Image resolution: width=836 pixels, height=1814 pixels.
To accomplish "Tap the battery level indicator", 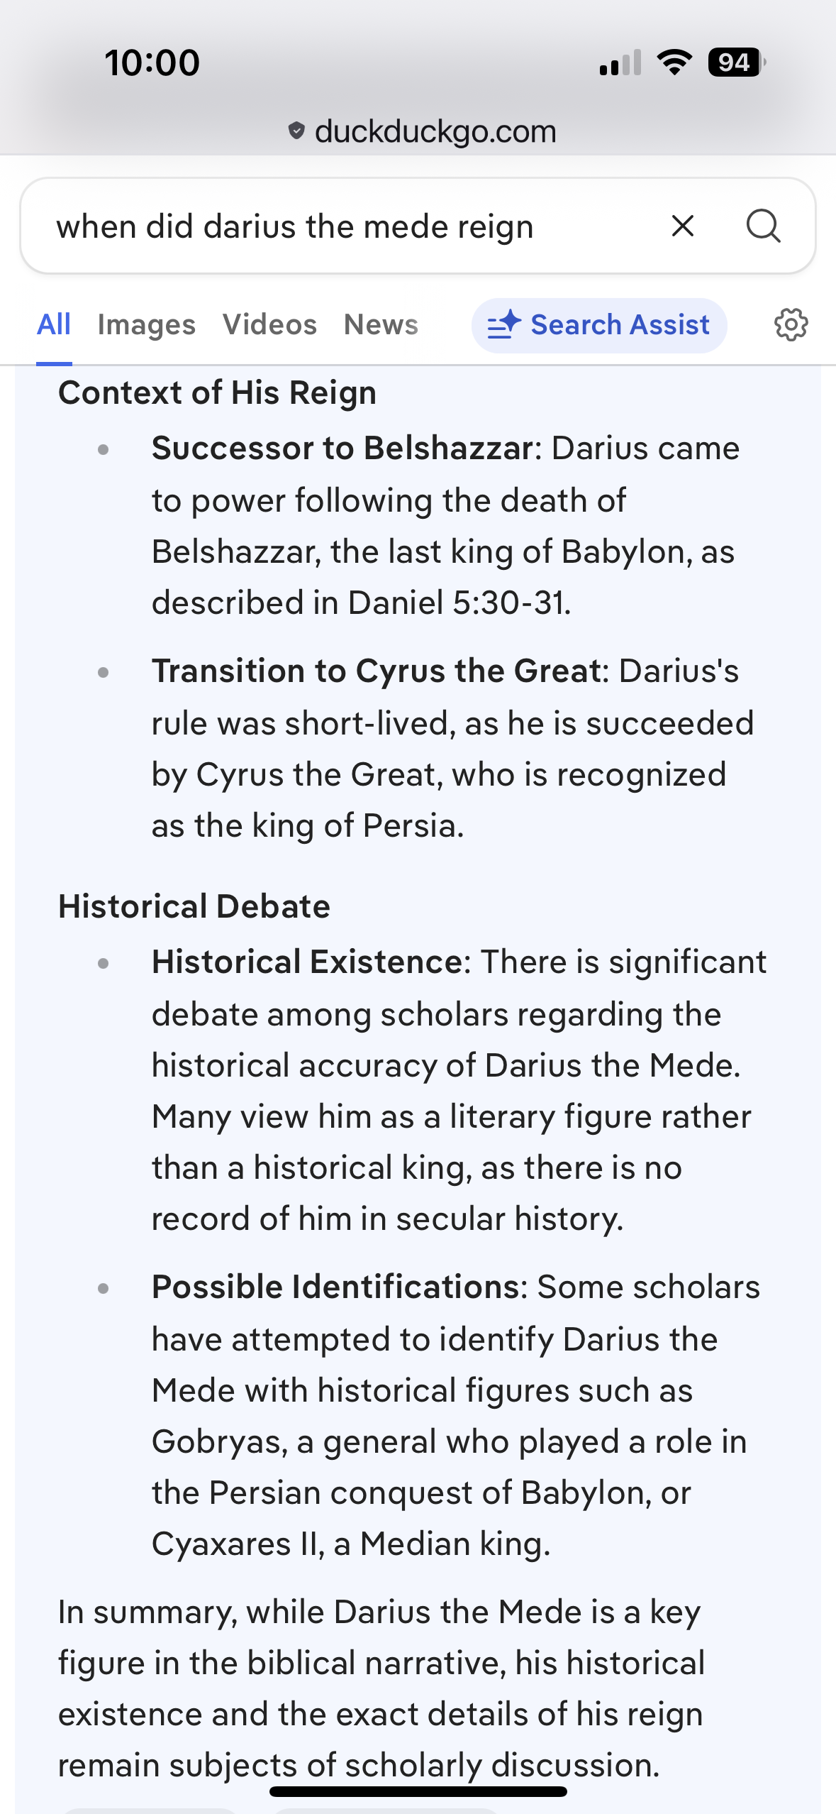I will pyautogui.click(x=736, y=62).
